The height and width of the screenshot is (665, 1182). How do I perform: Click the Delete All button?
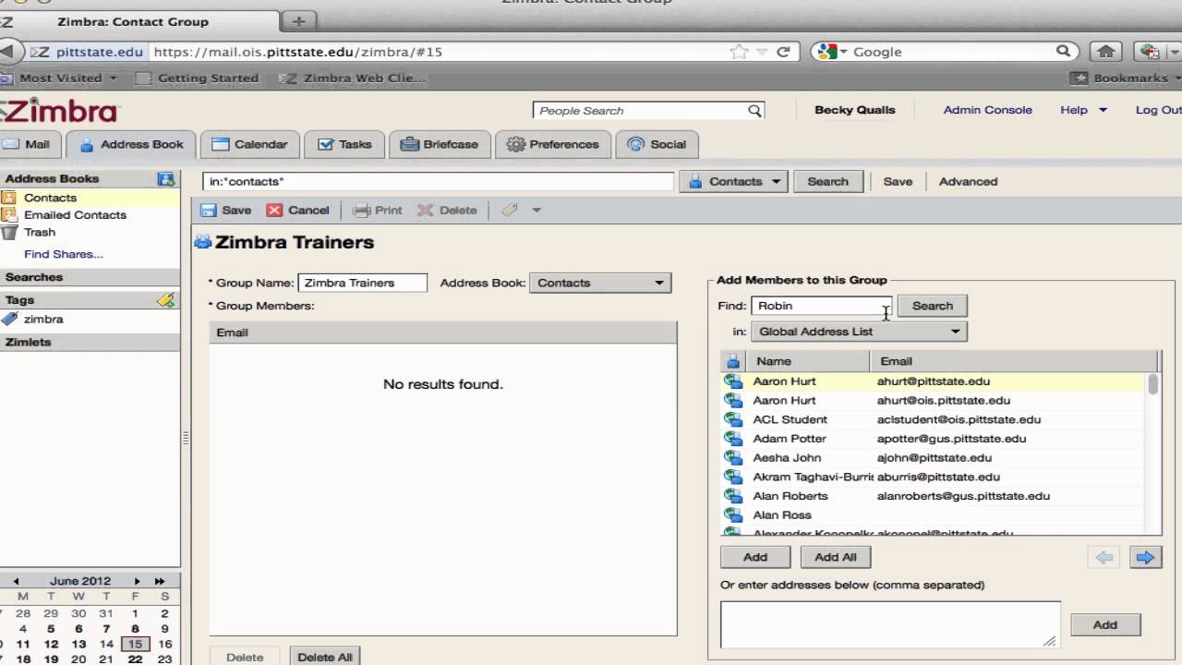[x=325, y=657]
